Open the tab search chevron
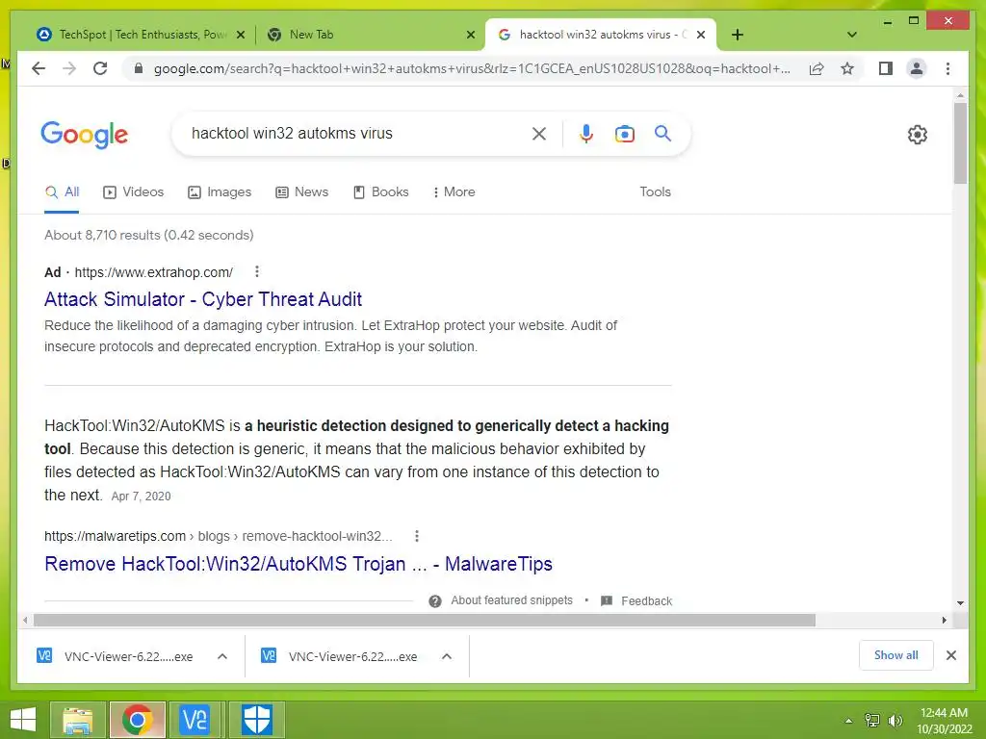Image resolution: width=986 pixels, height=739 pixels. coord(852,35)
